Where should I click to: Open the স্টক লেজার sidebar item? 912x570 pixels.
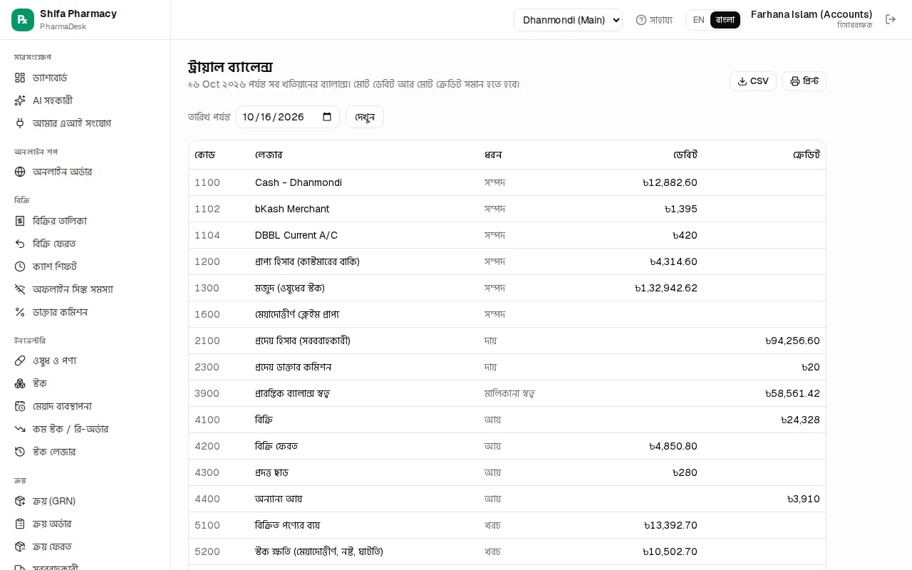pyautogui.click(x=85, y=452)
